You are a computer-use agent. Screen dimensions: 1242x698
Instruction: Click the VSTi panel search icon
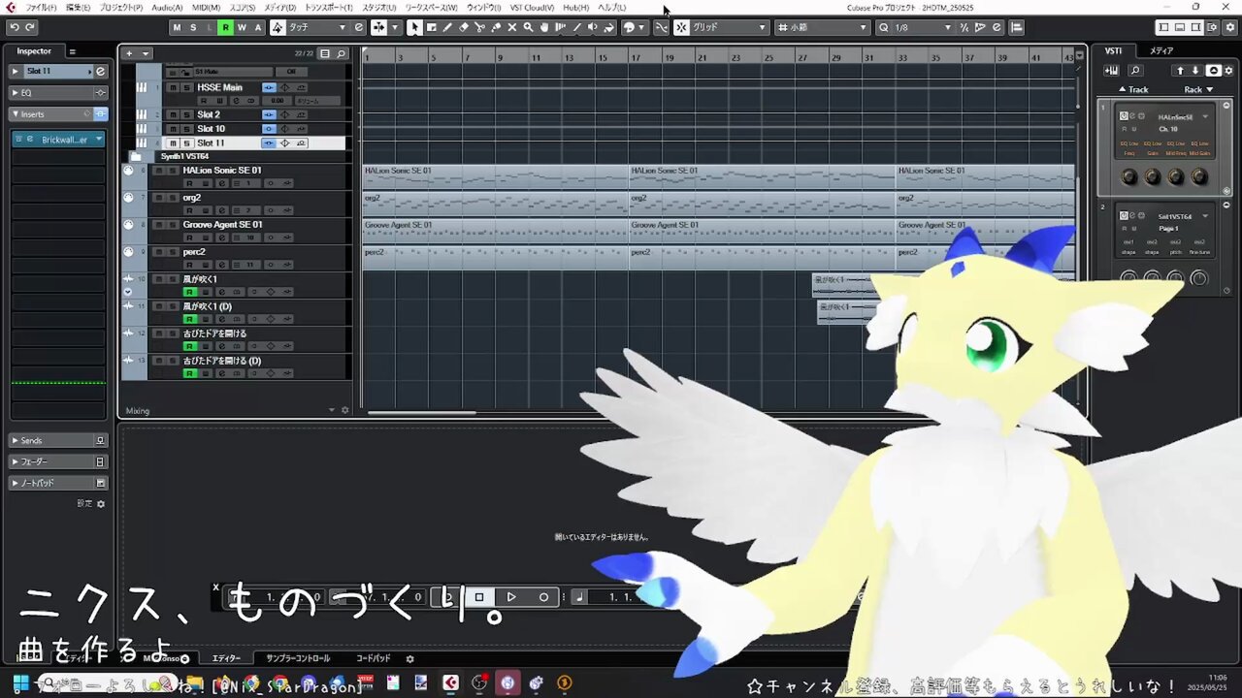point(1134,70)
